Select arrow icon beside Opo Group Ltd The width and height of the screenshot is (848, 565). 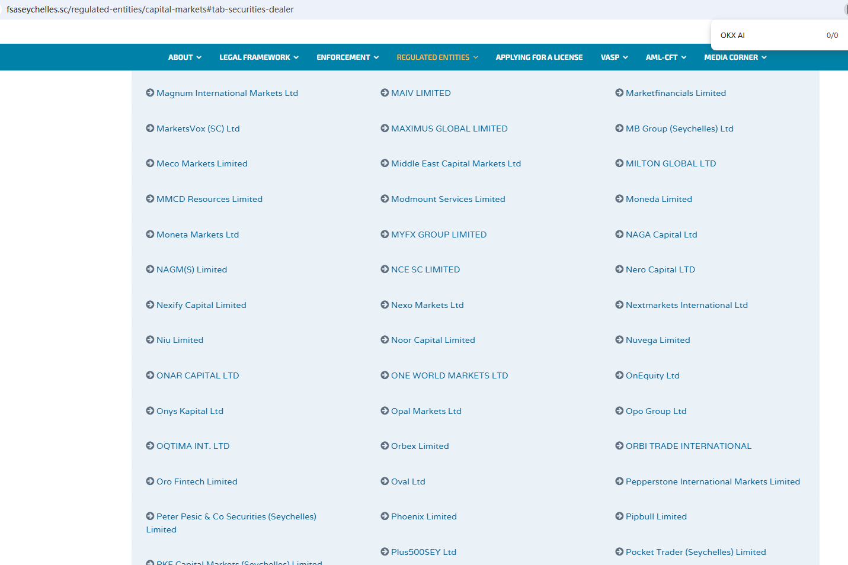pos(619,411)
